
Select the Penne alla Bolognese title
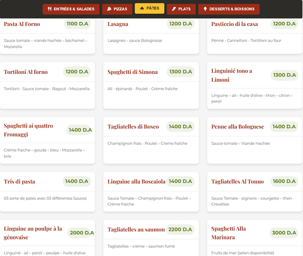(238, 127)
